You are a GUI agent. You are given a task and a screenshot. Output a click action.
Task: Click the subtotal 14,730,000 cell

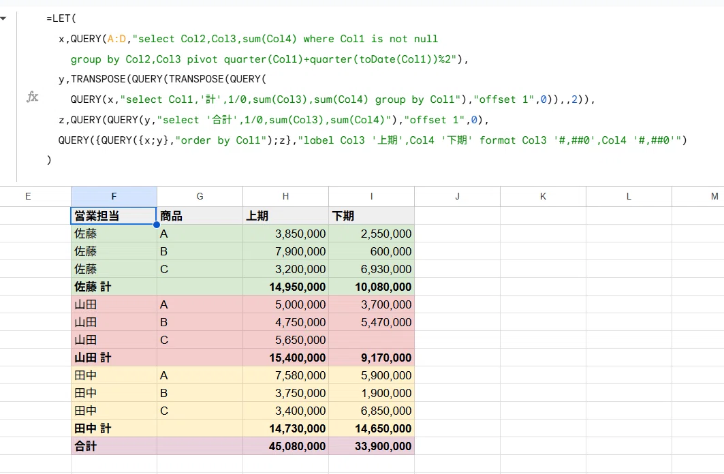(286, 428)
